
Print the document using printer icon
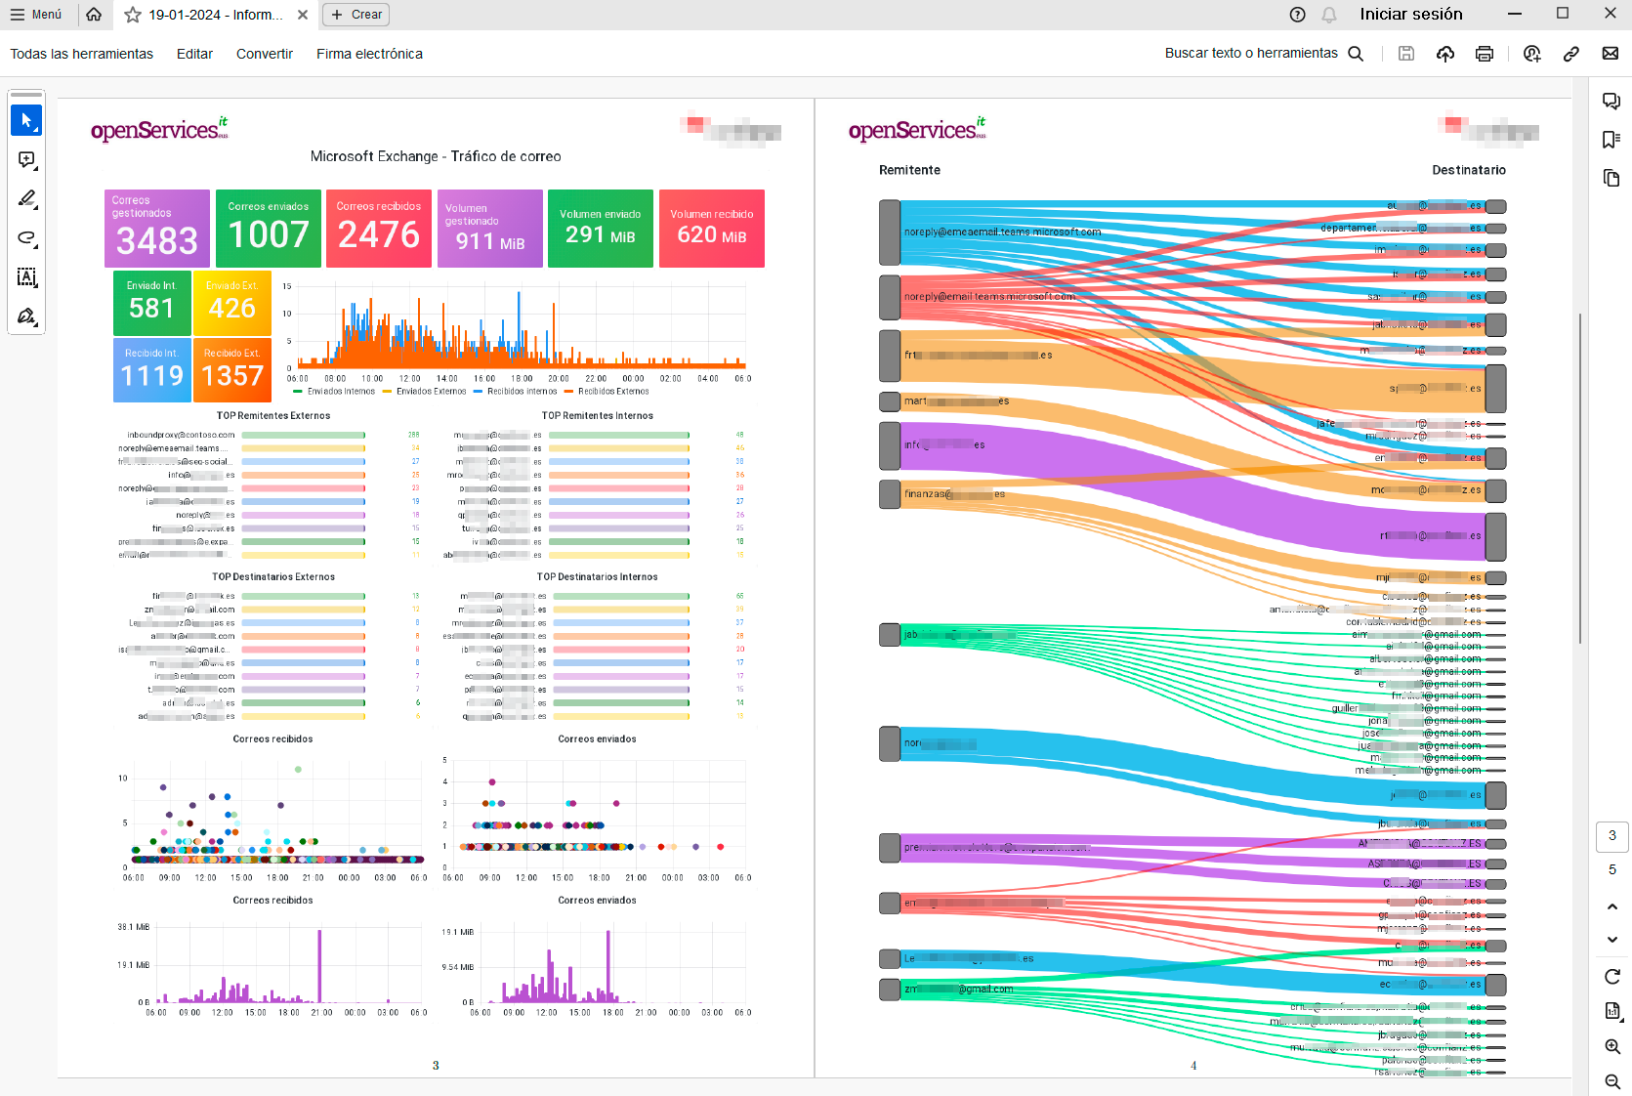(x=1484, y=54)
